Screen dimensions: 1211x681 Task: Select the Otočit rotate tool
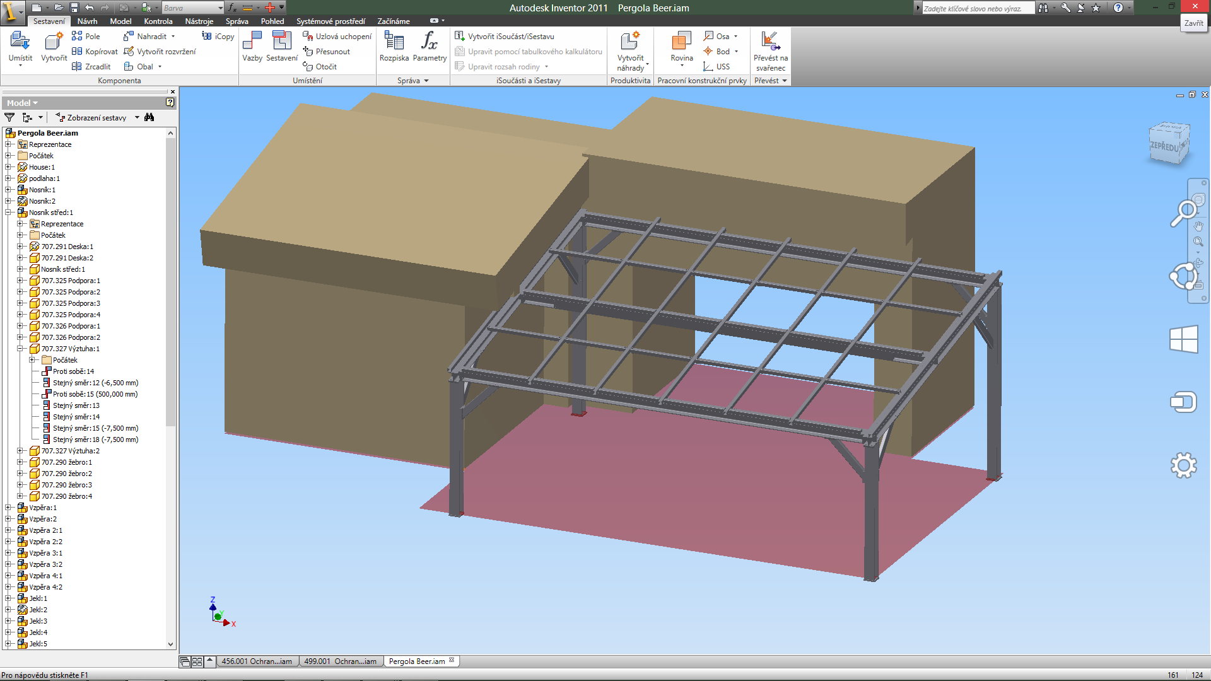(320, 66)
